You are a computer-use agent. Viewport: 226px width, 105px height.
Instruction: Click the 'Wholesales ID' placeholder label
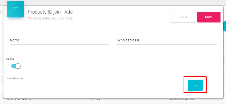pyautogui.click(x=129, y=40)
